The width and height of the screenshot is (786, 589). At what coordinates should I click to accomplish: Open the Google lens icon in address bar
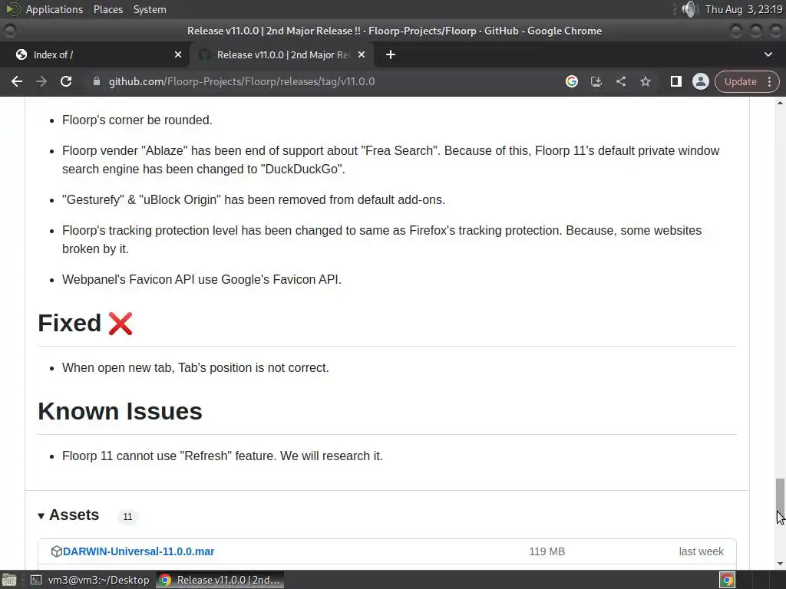[571, 81]
